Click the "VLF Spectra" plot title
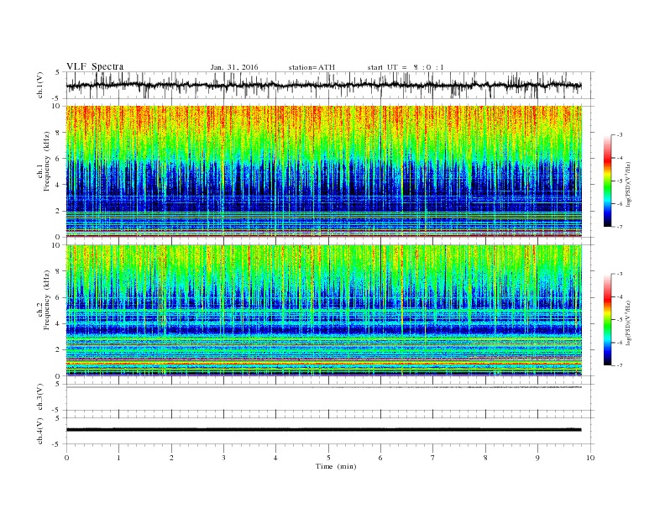The width and height of the screenshot is (665, 514). coord(95,66)
